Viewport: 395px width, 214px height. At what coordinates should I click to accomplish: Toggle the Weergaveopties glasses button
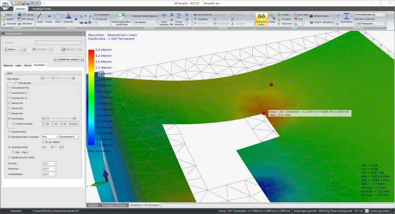click(261, 19)
